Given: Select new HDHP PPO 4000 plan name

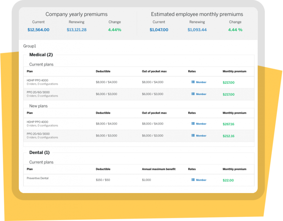Looking at the screenshot, I should 37,122.
